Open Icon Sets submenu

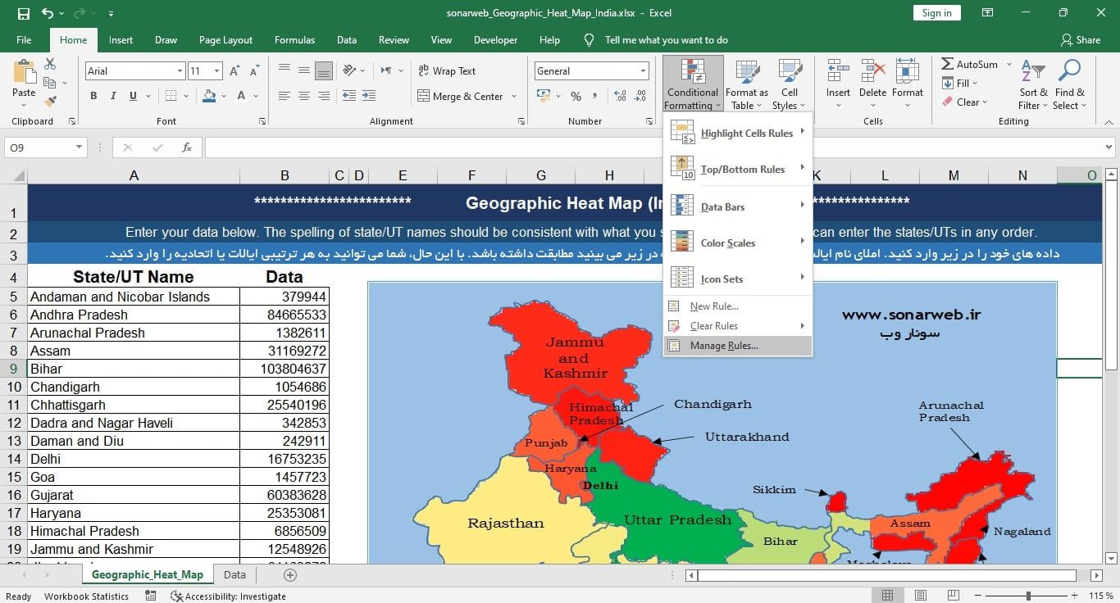coord(737,279)
